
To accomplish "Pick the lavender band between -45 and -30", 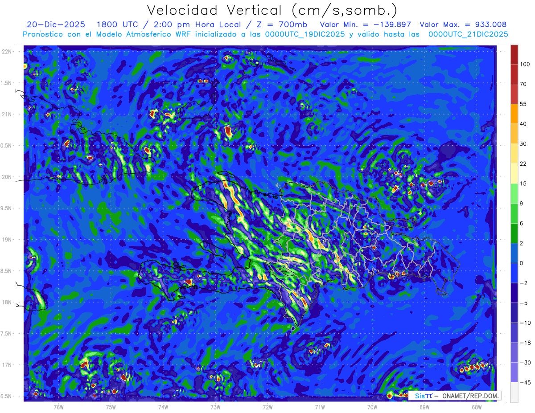I will 514,372.
